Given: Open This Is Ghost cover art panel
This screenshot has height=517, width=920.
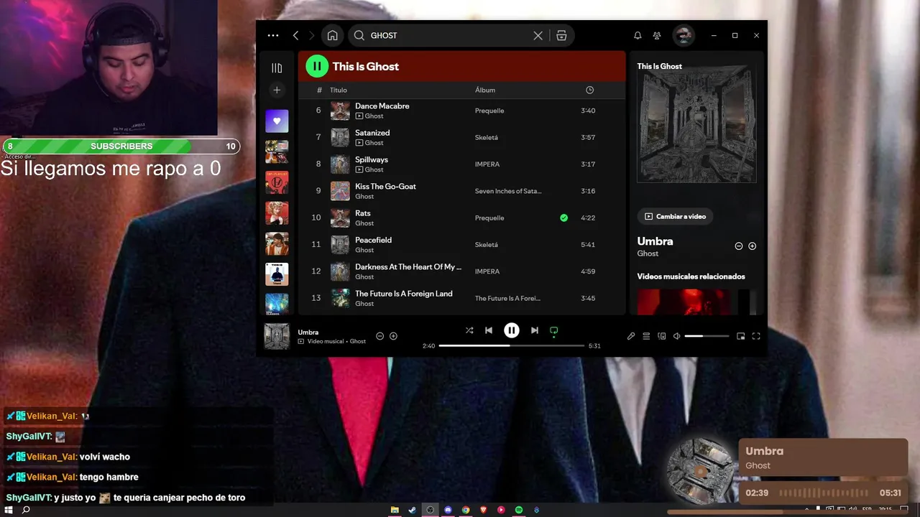Looking at the screenshot, I should point(696,124).
